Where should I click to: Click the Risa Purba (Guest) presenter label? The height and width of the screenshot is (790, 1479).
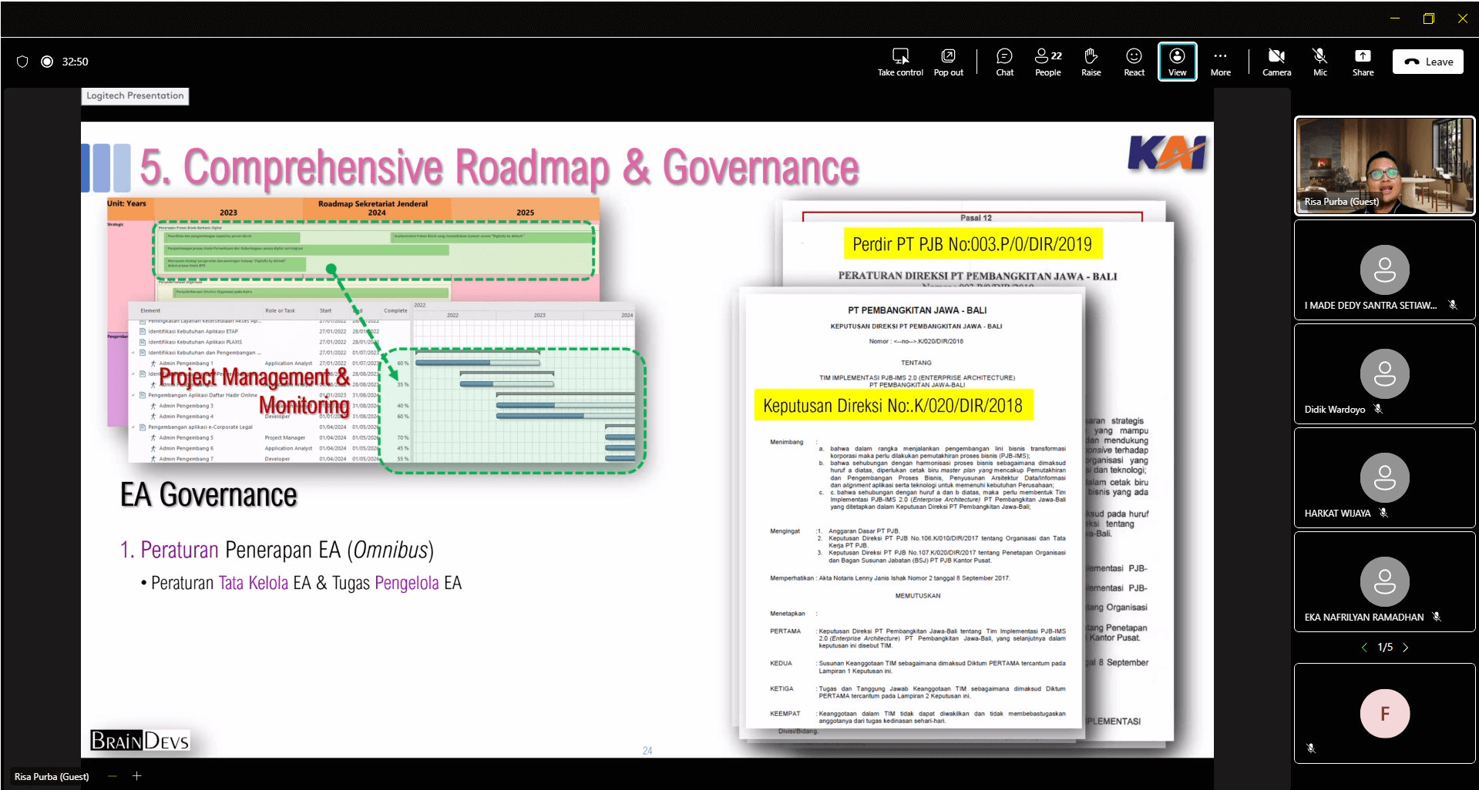point(52,776)
